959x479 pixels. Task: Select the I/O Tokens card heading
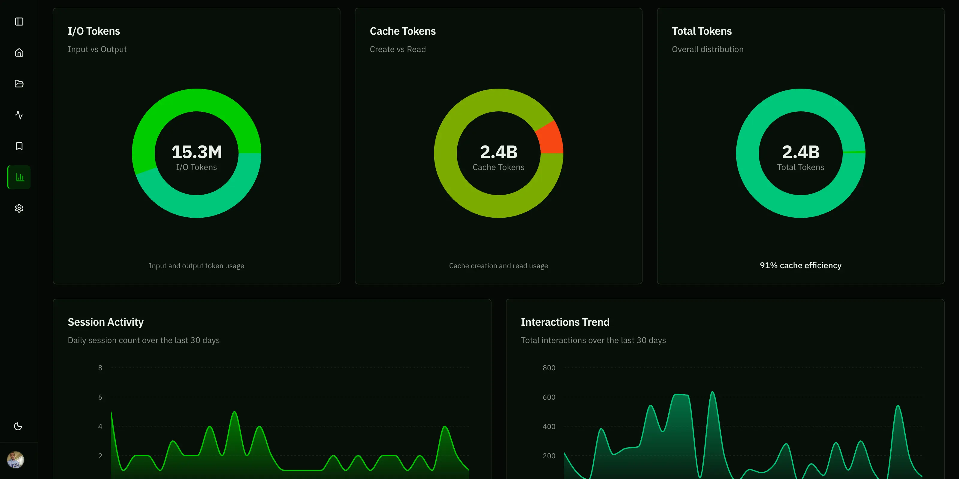click(94, 31)
